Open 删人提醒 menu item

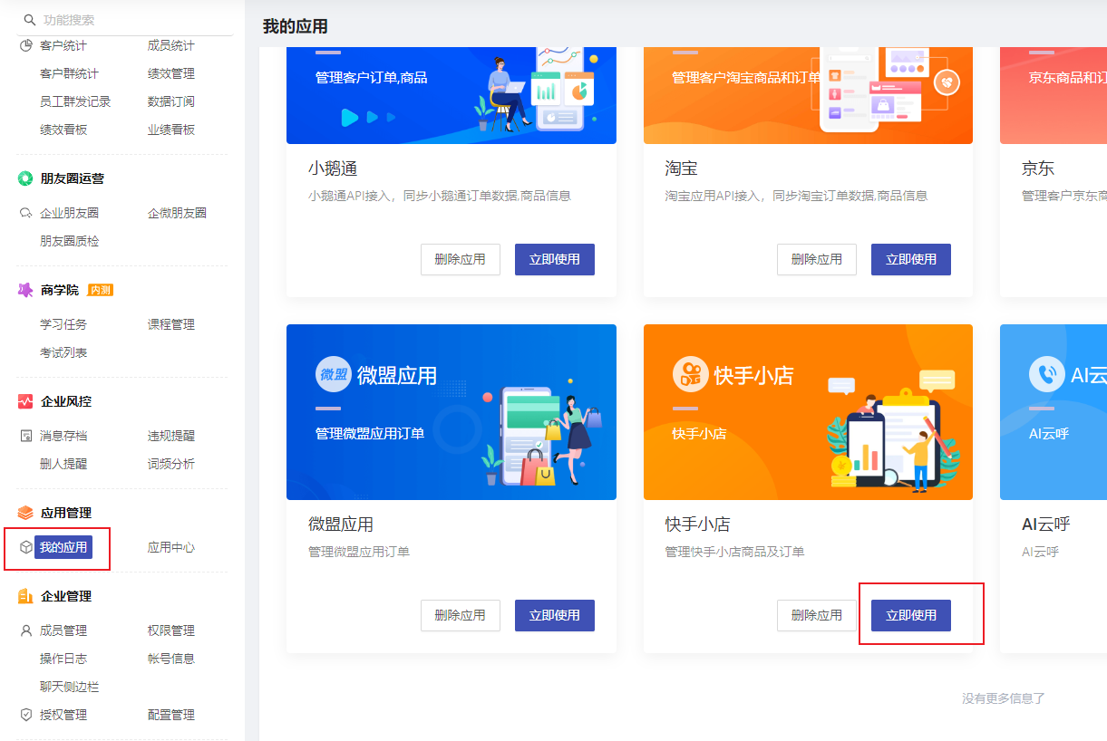pos(63,464)
